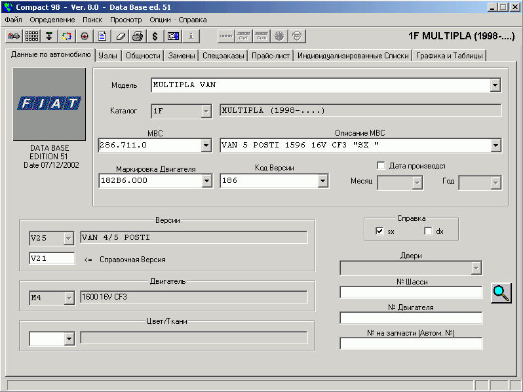The height and width of the screenshot is (392, 523).
Task: Enable the Дата производст checkbox
Action: coord(381,165)
